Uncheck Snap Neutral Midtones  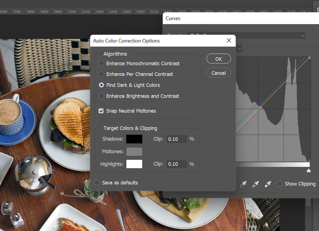[x=101, y=111]
